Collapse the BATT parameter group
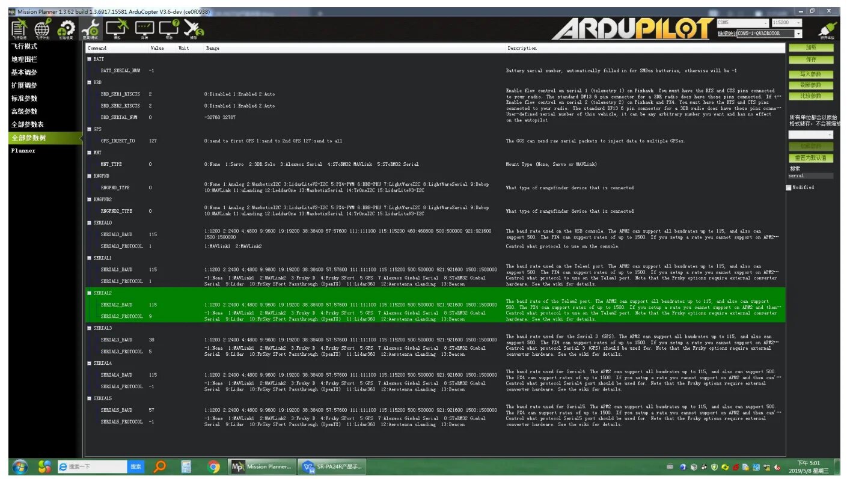This screenshot has height=479, width=847. 90,59
